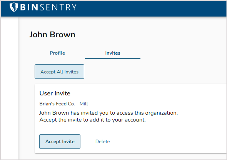
Task: Click the SENTRY portion of logo text
Action: coord(58,7)
